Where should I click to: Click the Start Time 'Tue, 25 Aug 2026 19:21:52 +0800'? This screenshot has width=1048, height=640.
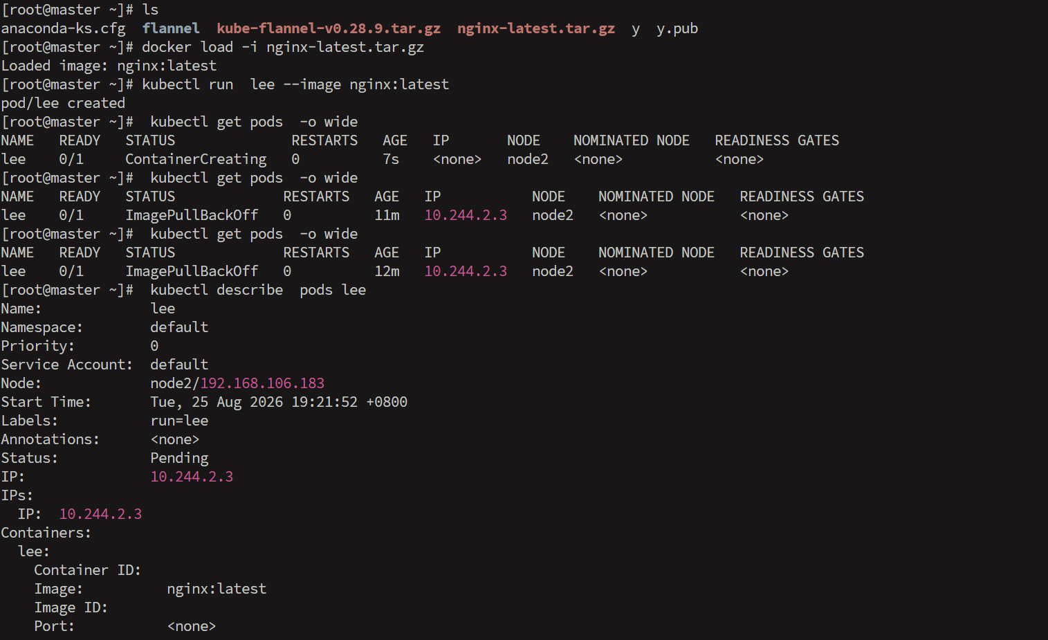(x=279, y=402)
